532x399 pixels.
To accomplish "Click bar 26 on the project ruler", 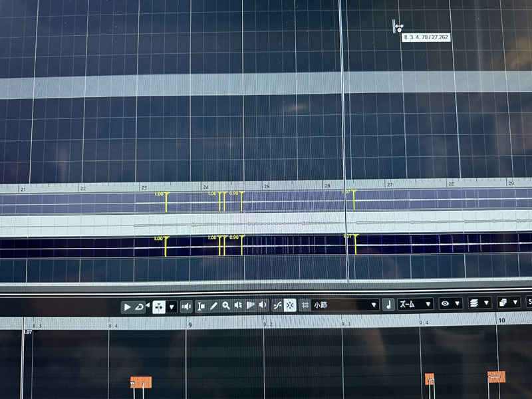I will click(327, 186).
